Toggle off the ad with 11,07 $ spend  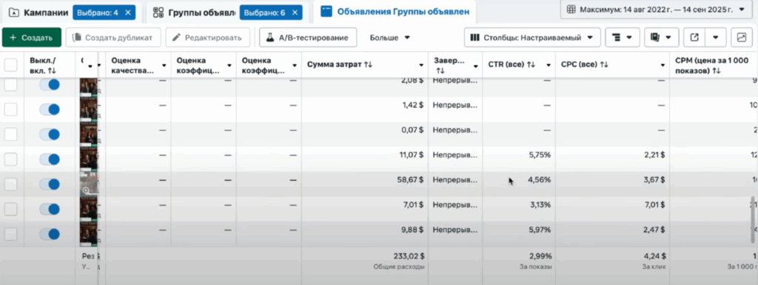50,159
